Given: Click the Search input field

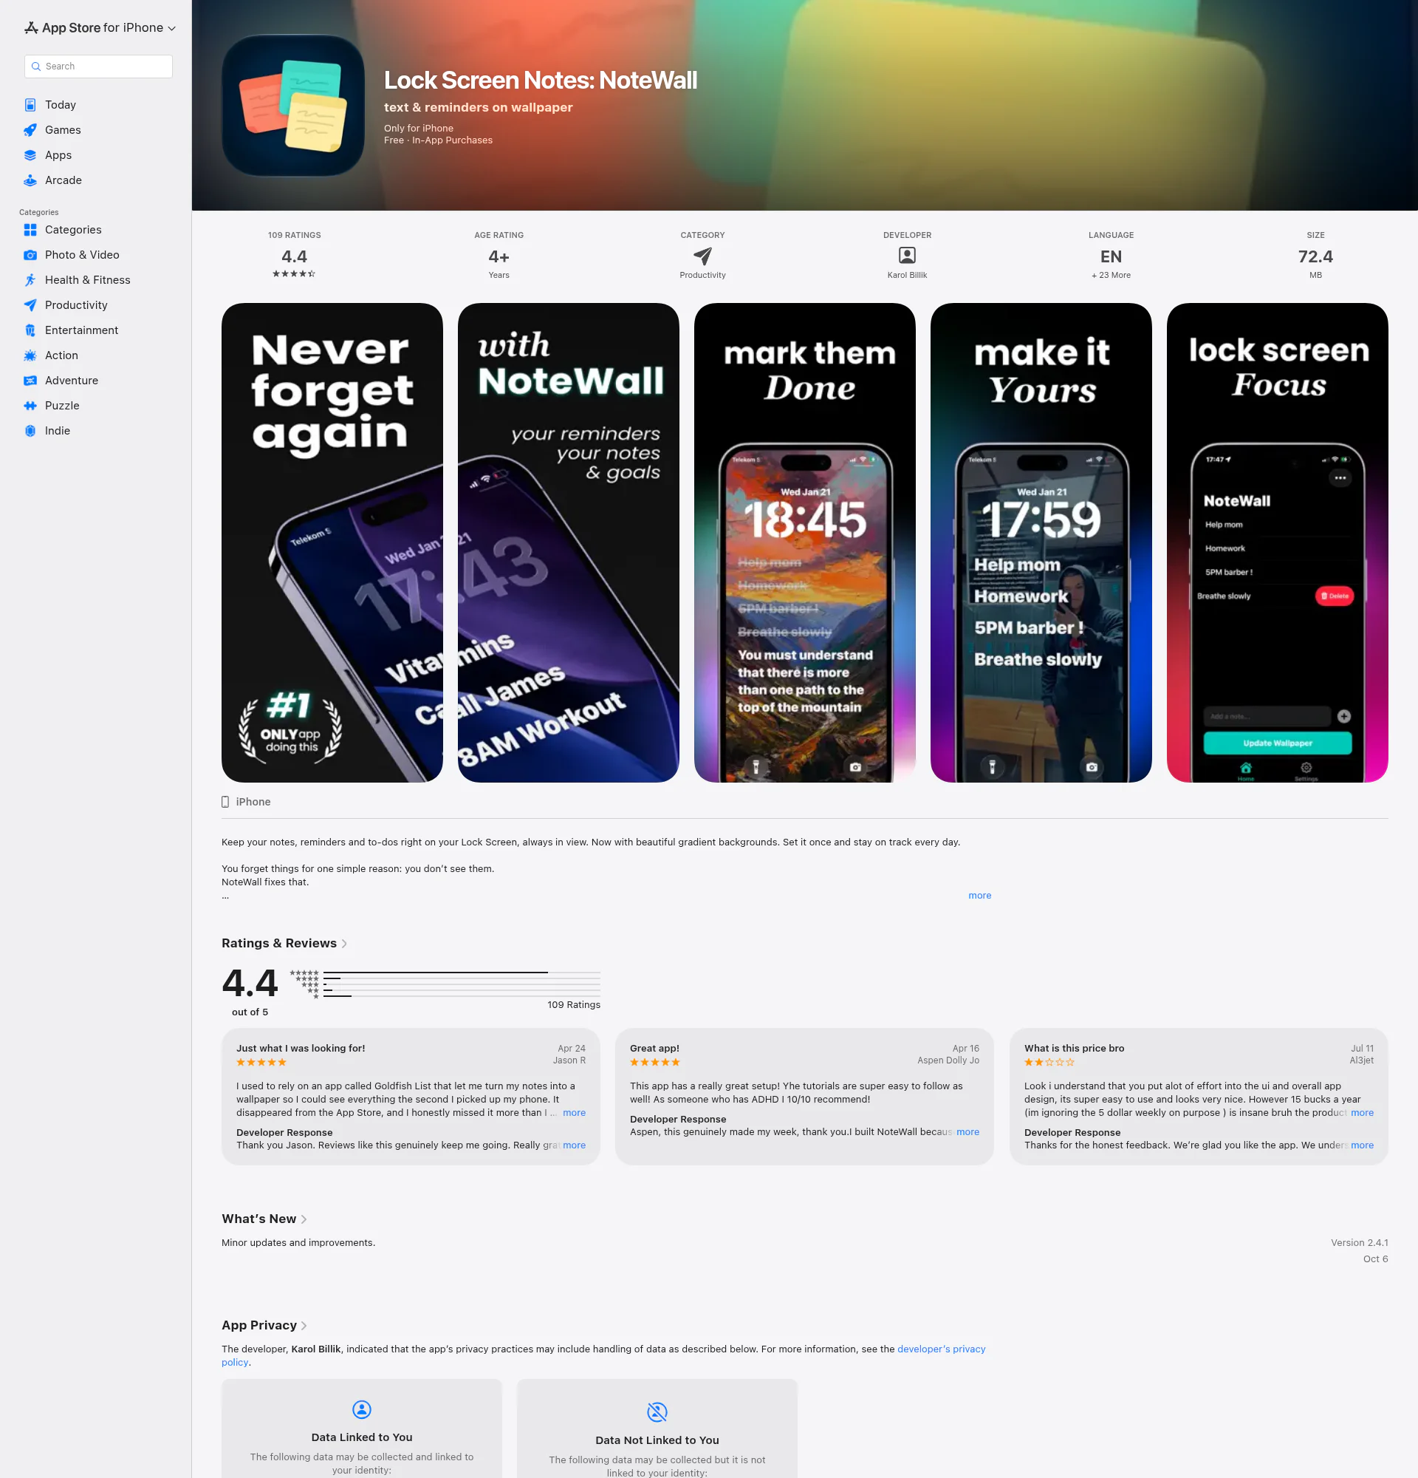Looking at the screenshot, I should 99,67.
